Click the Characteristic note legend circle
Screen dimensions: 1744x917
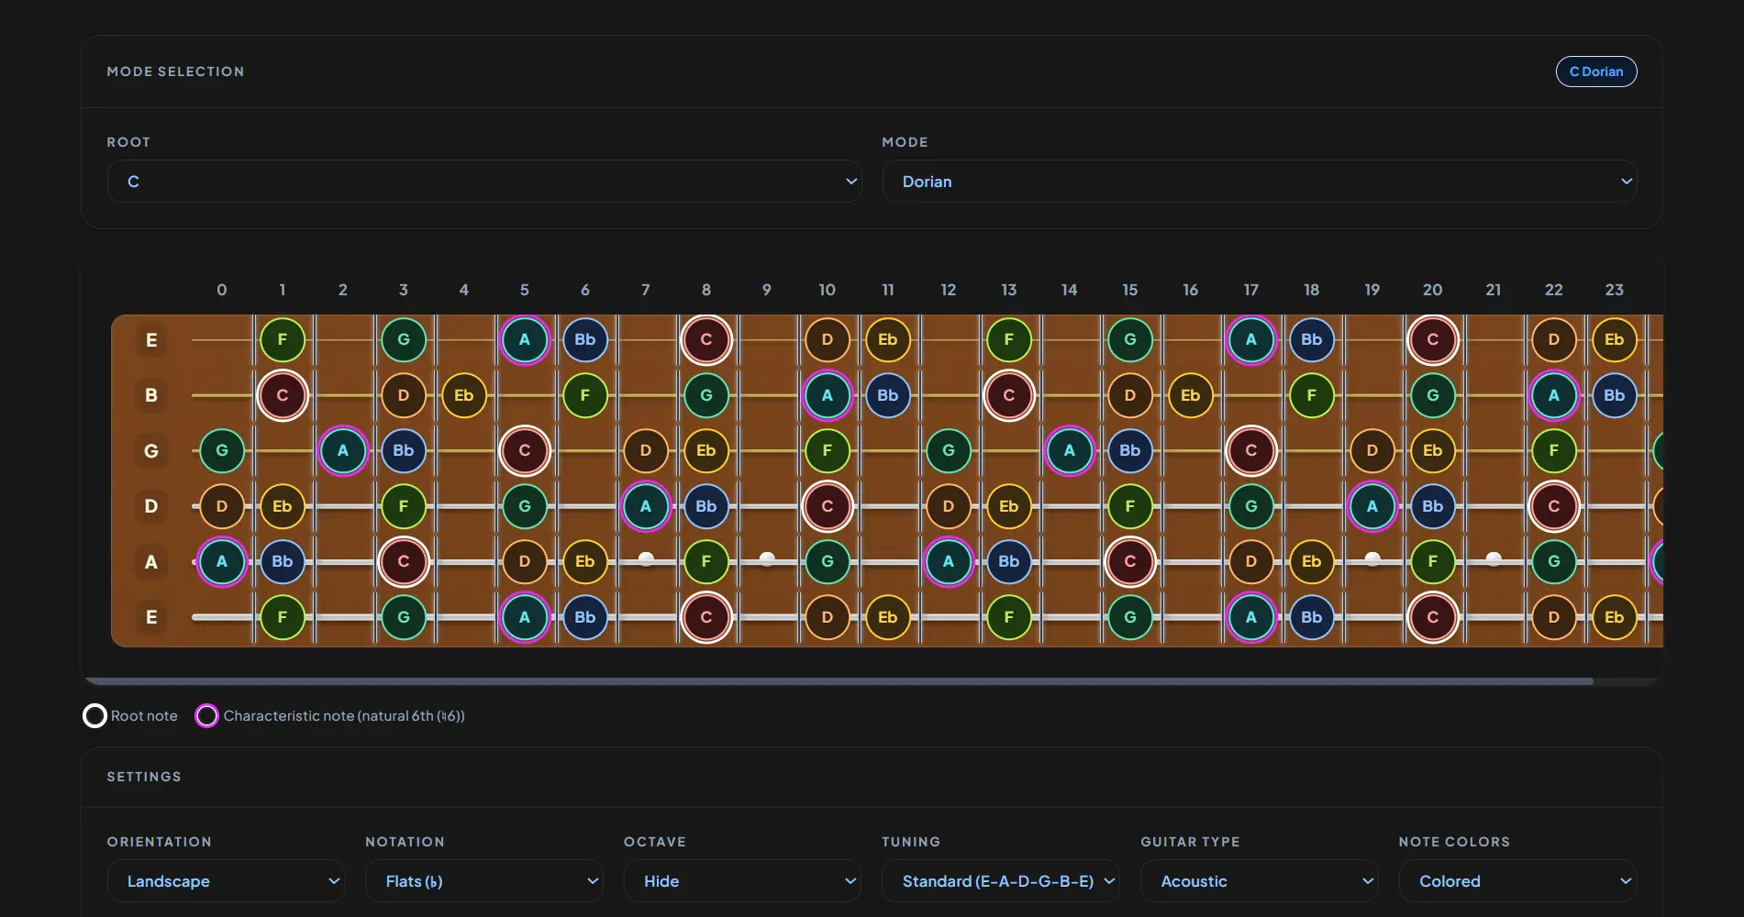coord(207,716)
